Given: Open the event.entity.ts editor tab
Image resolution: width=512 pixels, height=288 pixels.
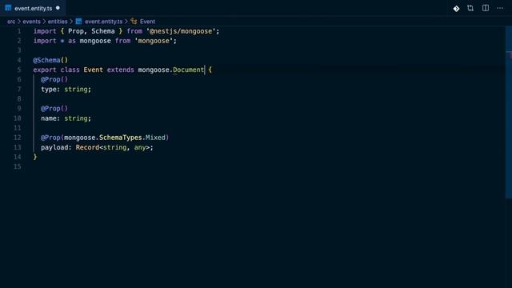Looking at the screenshot, I should 33,8.
